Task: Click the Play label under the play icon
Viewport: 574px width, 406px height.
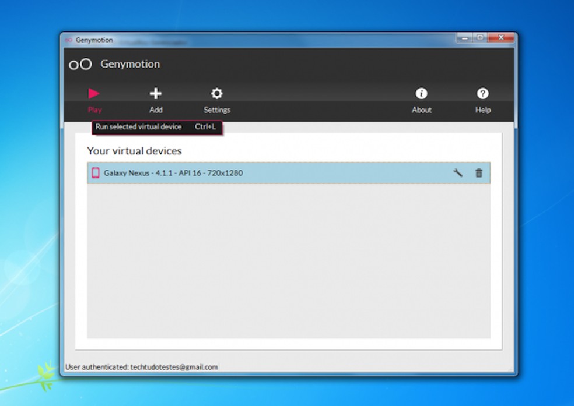Action: point(94,110)
